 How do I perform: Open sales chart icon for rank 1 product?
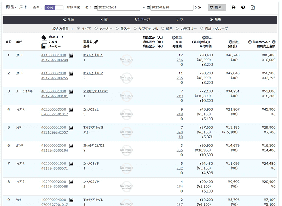tap(71, 55)
